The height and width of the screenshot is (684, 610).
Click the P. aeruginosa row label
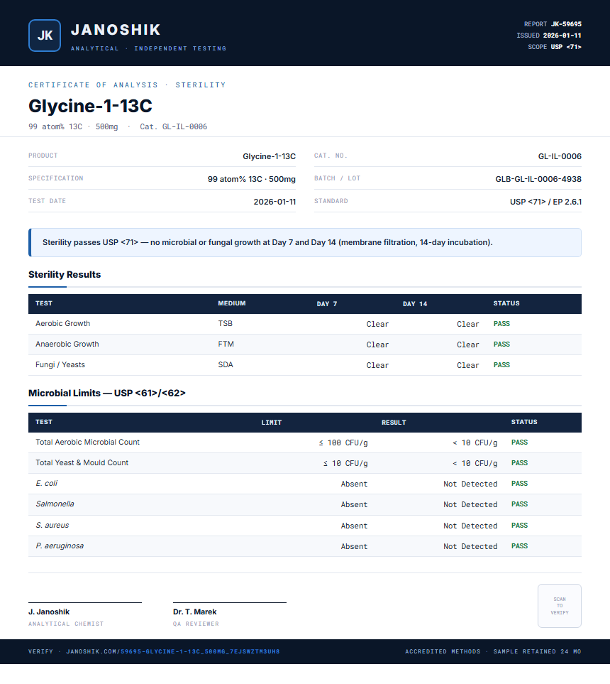pos(60,545)
